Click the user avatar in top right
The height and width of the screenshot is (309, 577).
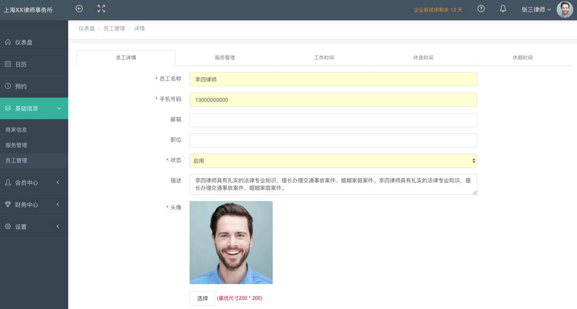click(565, 10)
